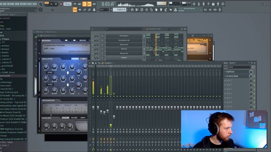Mute the Omnisphere #2 channel LED
Image resolution: width=271 pixels, height=152 pixels.
pos(93,41)
